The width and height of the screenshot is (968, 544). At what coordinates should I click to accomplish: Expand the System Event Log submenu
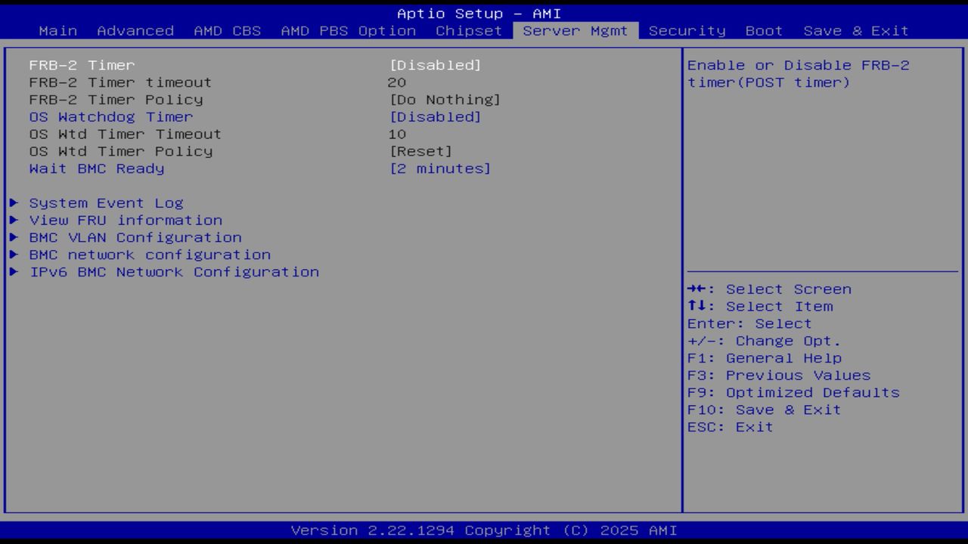(x=105, y=202)
